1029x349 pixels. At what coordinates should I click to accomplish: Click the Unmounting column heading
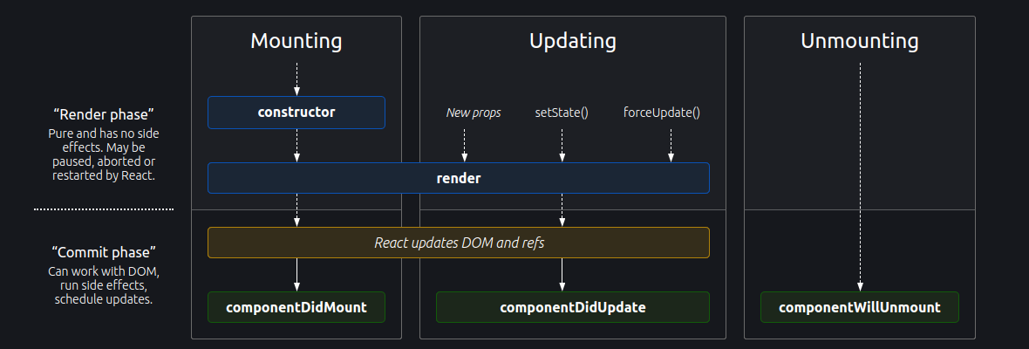point(860,41)
